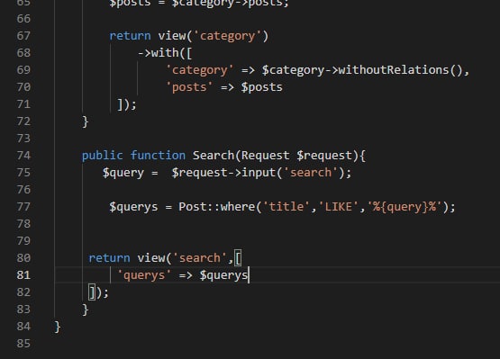Click 'Post' class name on line 77
Image resolution: width=500 pixels, height=359 pixels.
(193, 207)
